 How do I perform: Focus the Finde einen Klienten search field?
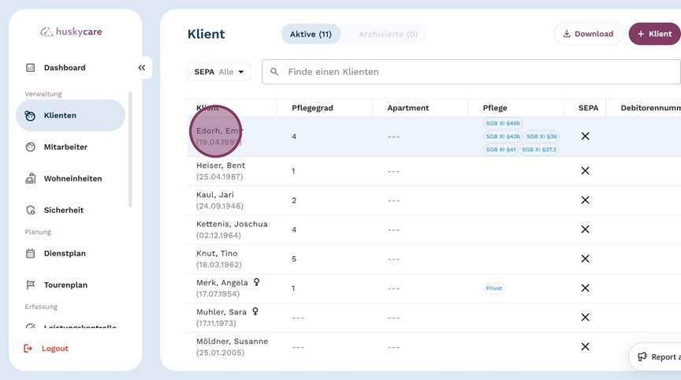(473, 72)
